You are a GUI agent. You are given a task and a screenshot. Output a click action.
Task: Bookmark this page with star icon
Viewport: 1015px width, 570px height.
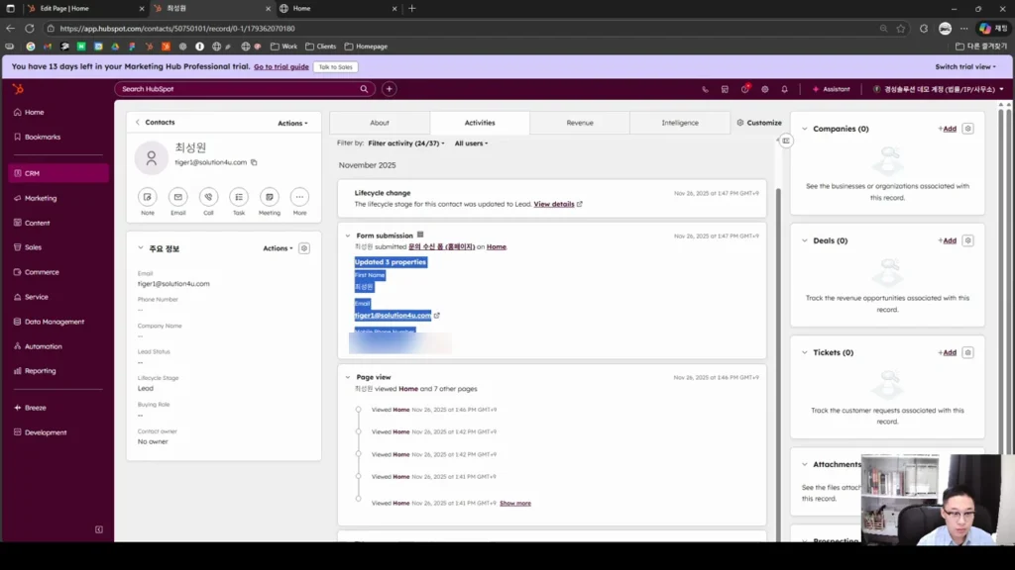pyautogui.click(x=901, y=29)
